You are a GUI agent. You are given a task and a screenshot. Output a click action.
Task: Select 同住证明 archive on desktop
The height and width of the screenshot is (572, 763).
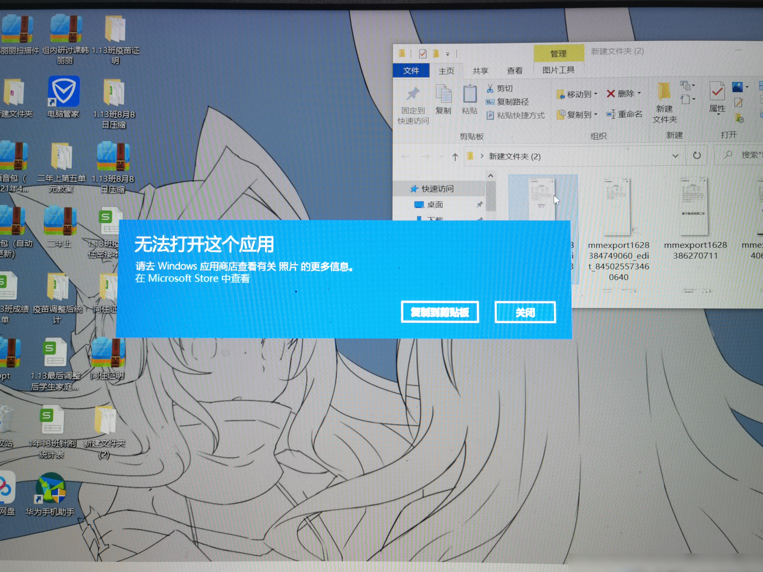(107, 359)
